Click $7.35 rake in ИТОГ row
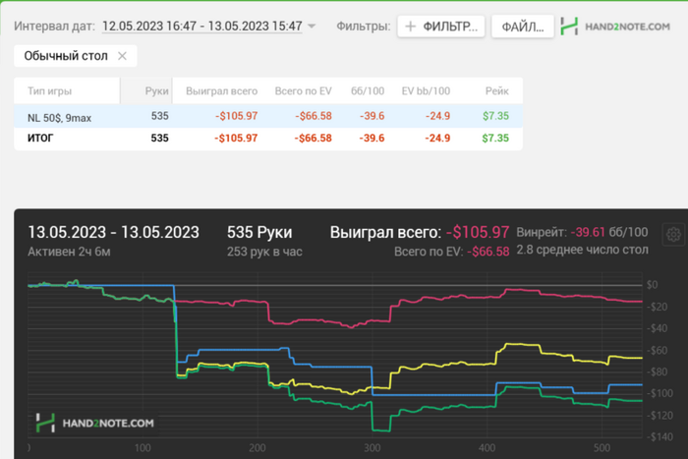The width and height of the screenshot is (688, 459). click(x=495, y=139)
